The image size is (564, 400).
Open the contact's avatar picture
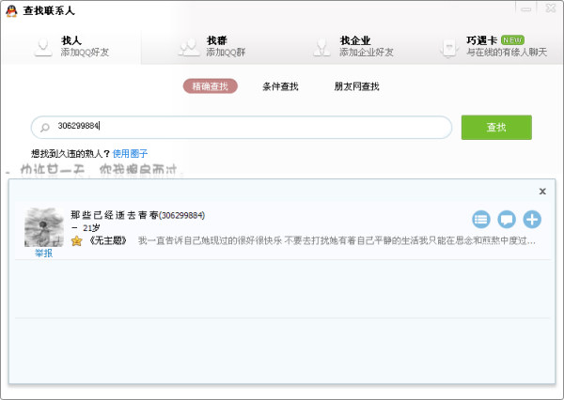(43, 227)
